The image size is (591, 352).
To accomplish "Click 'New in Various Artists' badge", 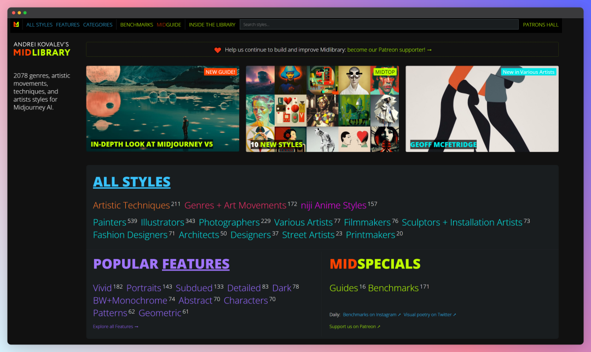I will [x=529, y=72].
